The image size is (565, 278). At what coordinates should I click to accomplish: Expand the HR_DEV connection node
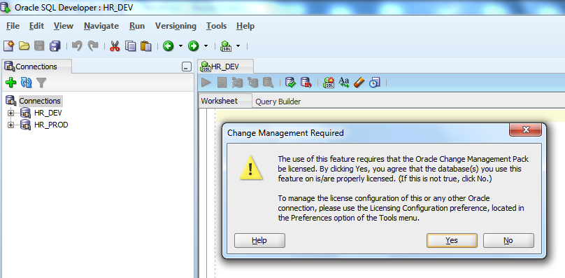point(10,113)
